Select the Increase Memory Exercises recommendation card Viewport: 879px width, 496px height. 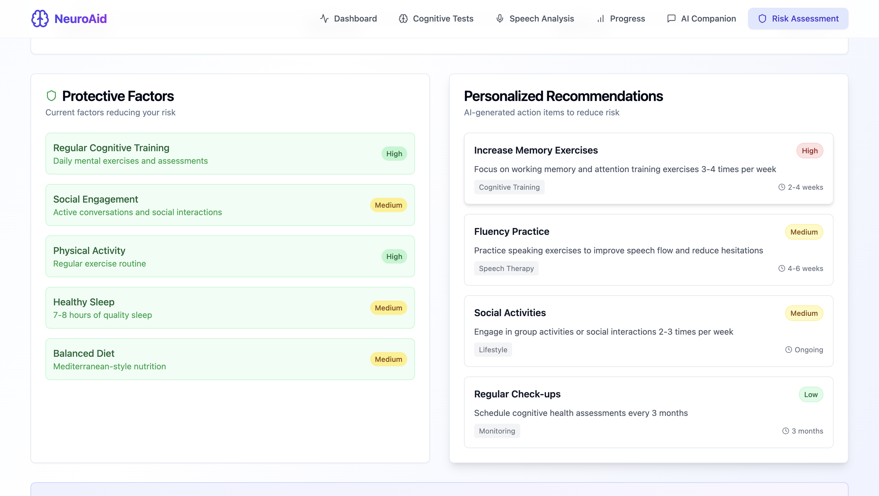(x=648, y=169)
